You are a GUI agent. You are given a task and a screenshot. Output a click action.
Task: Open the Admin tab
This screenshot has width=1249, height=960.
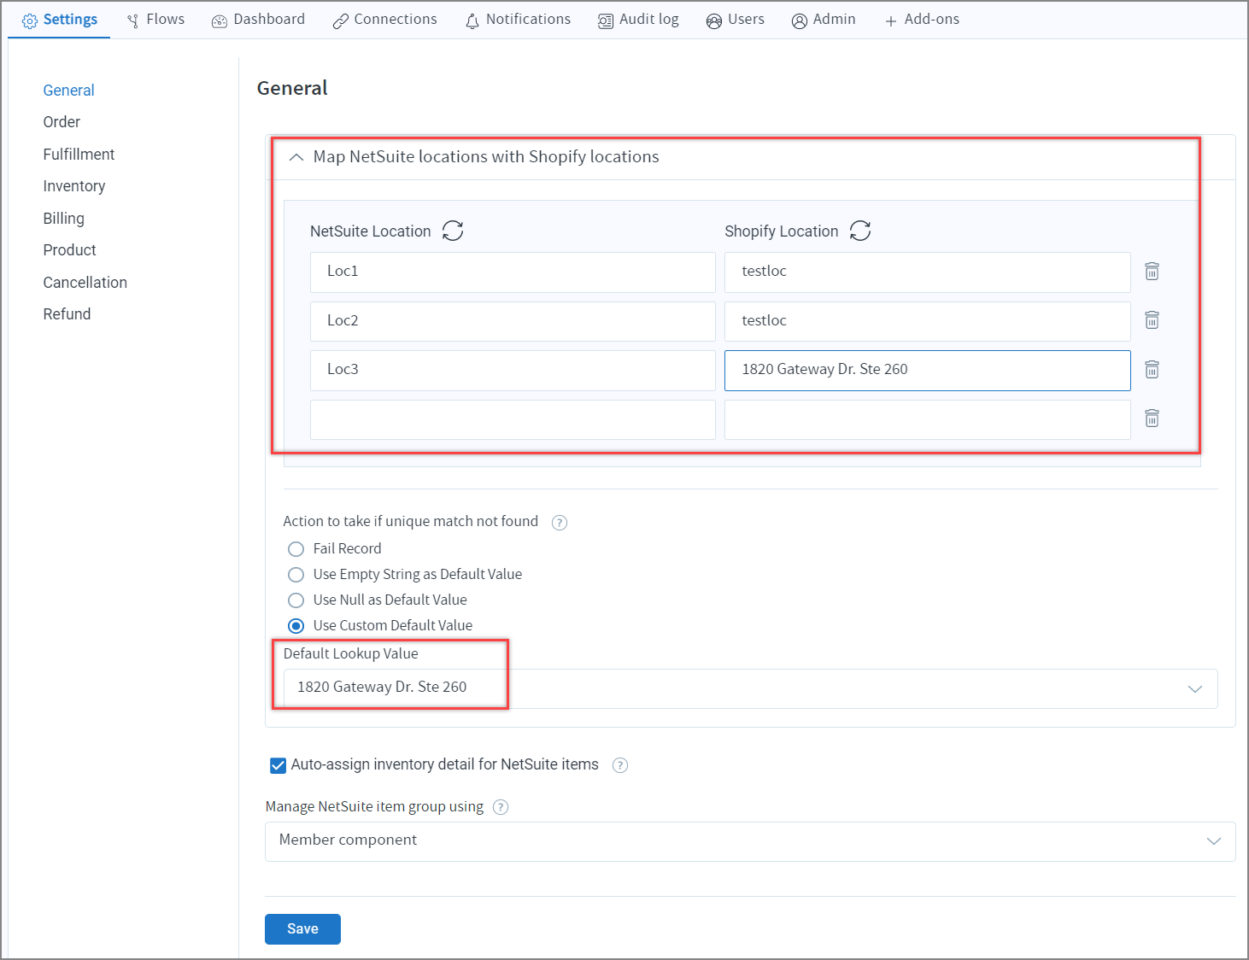coord(824,20)
